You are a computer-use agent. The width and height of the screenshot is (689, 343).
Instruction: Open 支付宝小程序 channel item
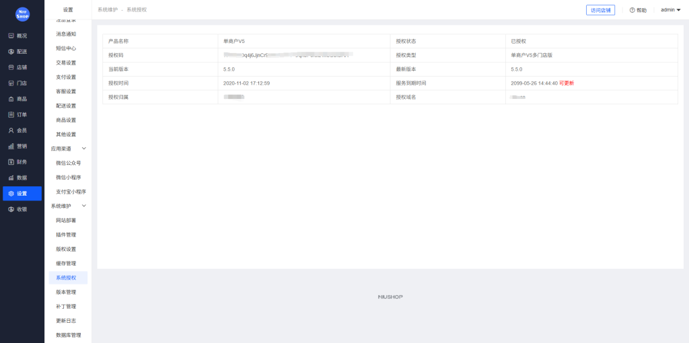pyautogui.click(x=71, y=192)
